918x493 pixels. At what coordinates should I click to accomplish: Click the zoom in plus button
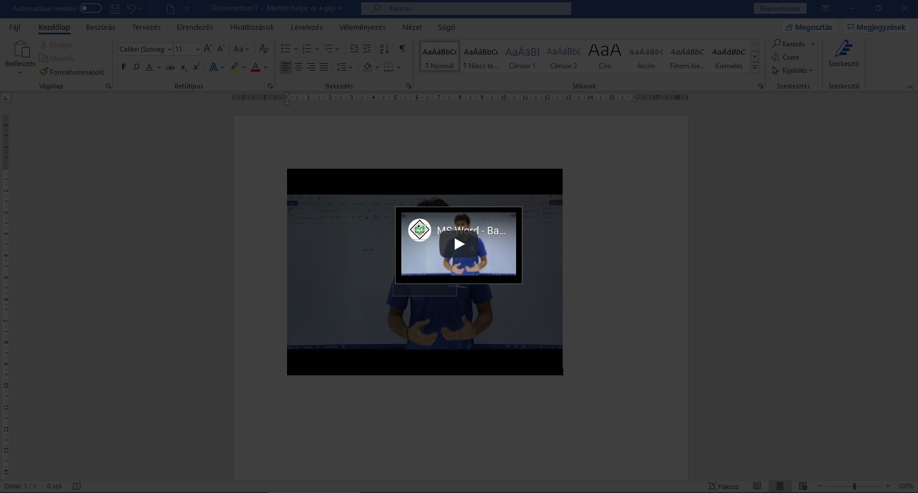tap(888, 486)
